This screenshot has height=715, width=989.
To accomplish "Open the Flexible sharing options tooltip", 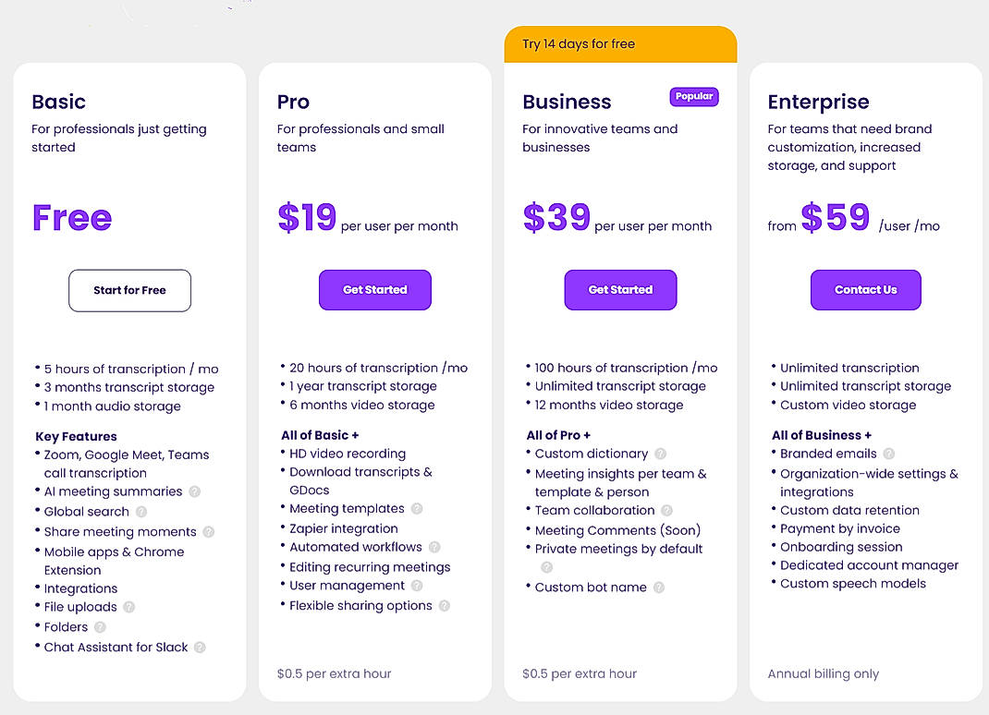I will click(x=445, y=605).
